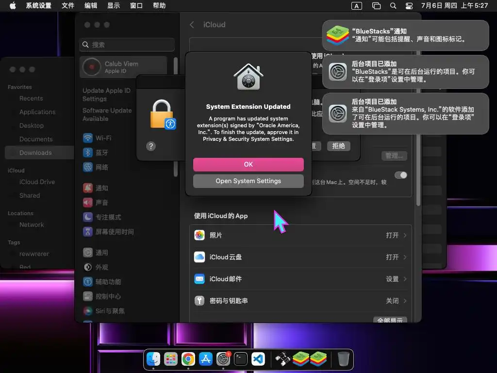Open the 编辑 menu
This screenshot has height=373, width=497.
(x=91, y=6)
